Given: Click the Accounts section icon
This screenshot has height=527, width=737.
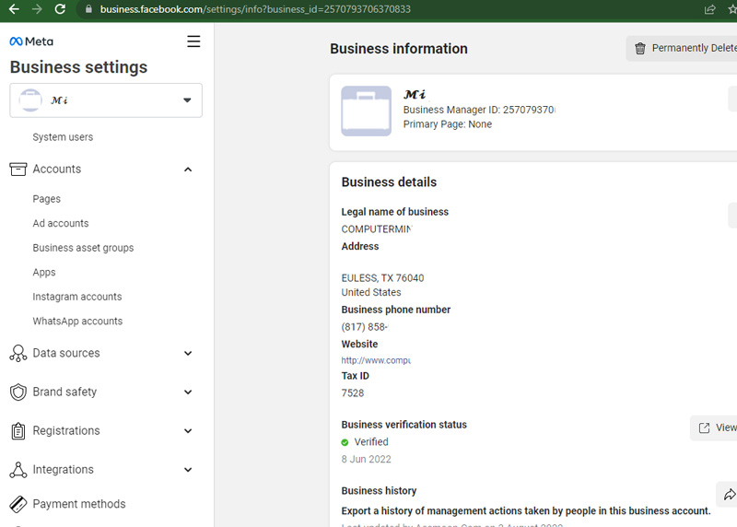Looking at the screenshot, I should 18,170.
